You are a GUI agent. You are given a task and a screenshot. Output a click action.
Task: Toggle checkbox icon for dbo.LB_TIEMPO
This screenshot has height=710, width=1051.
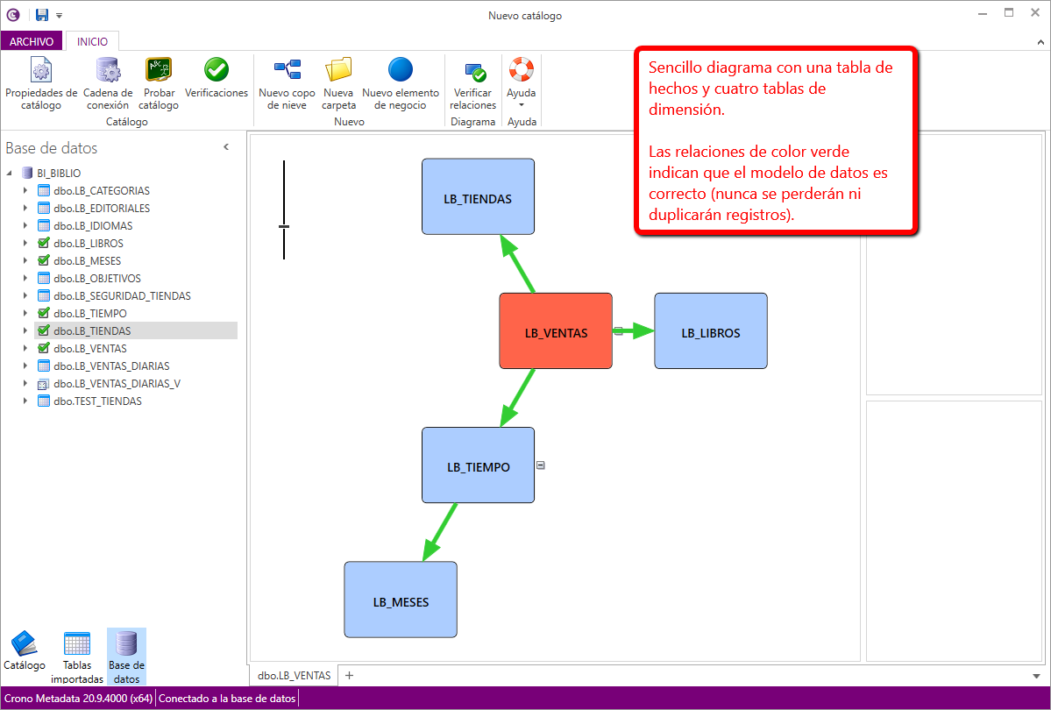(44, 314)
